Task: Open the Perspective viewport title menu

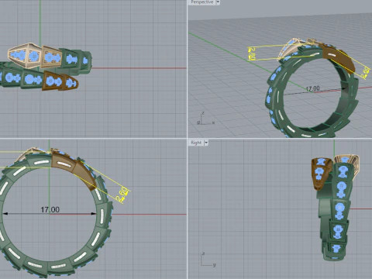Action: (x=202, y=2)
